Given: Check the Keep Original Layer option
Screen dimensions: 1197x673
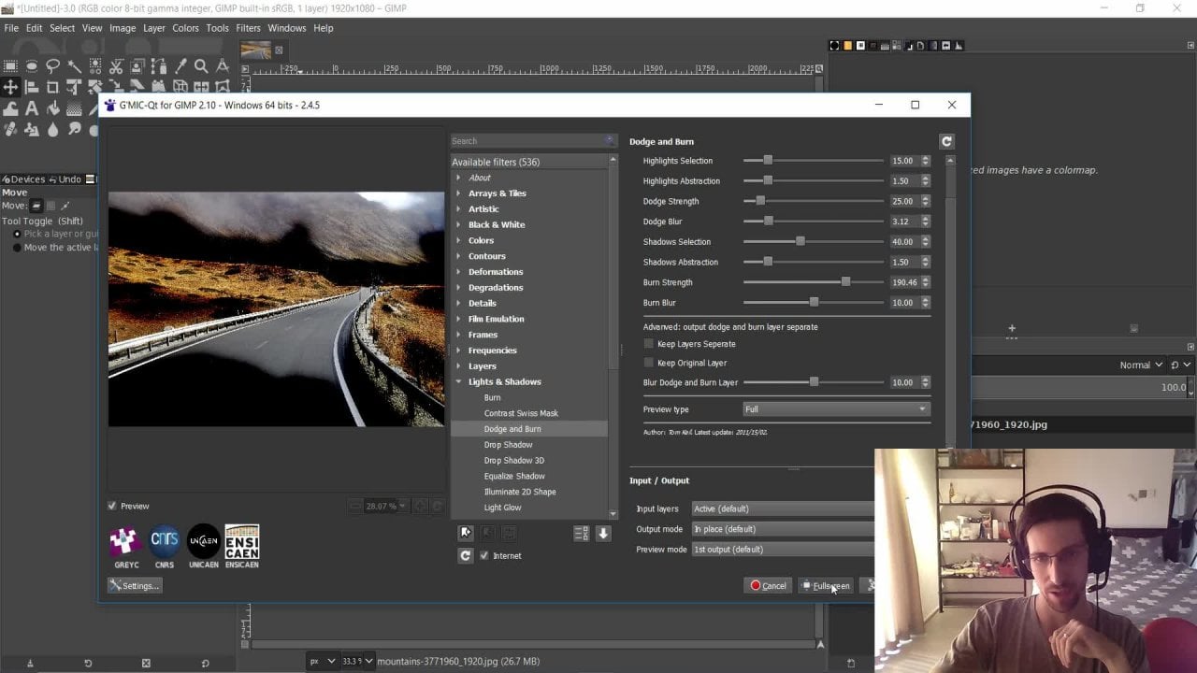Looking at the screenshot, I should tap(649, 363).
